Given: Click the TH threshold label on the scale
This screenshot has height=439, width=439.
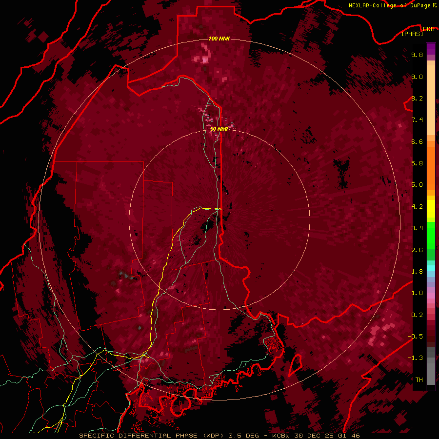Looking at the screenshot, I should point(419,380).
